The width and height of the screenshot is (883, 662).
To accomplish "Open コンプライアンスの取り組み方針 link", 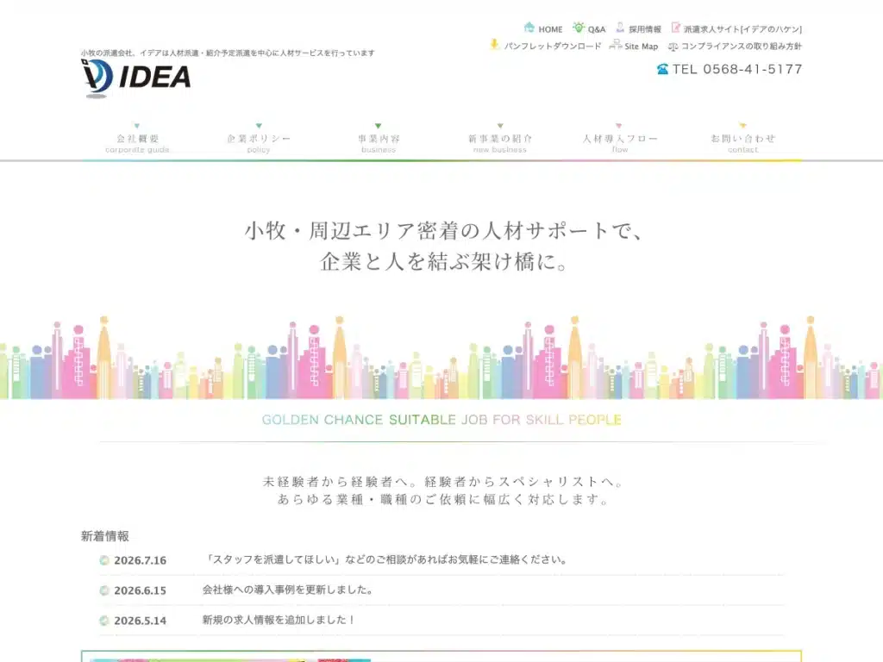I will click(x=741, y=47).
